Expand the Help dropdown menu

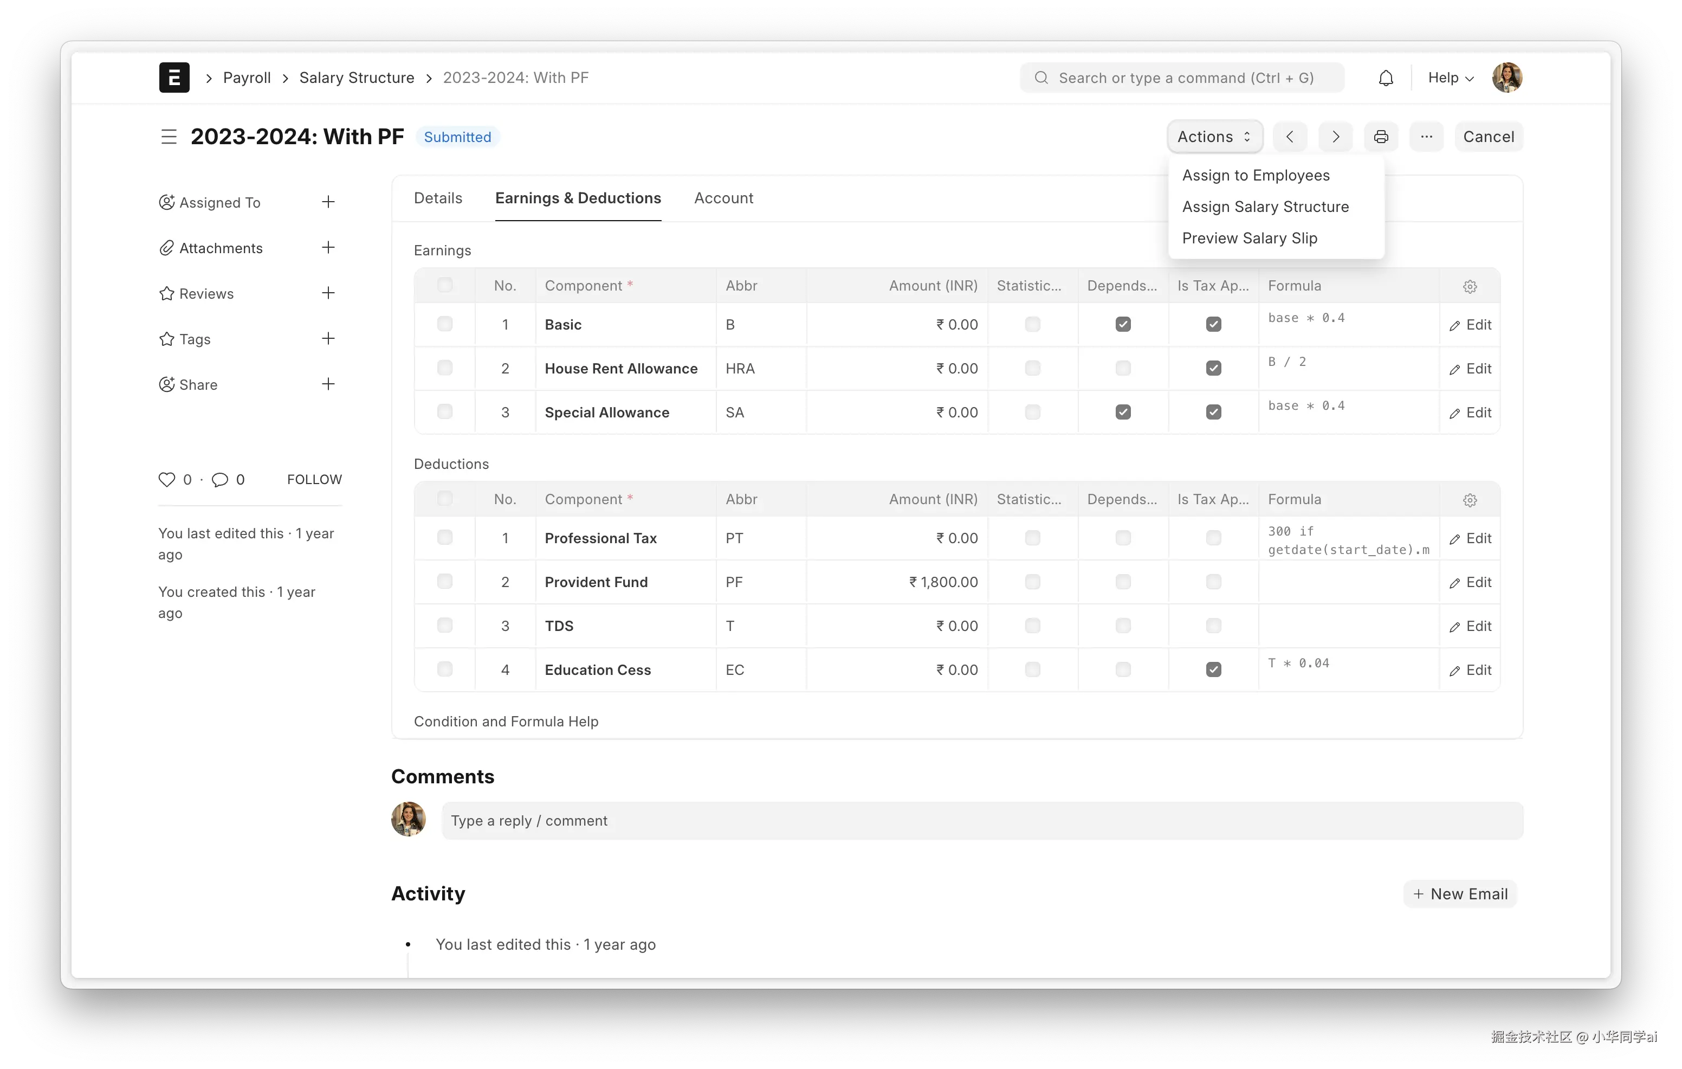click(1450, 78)
